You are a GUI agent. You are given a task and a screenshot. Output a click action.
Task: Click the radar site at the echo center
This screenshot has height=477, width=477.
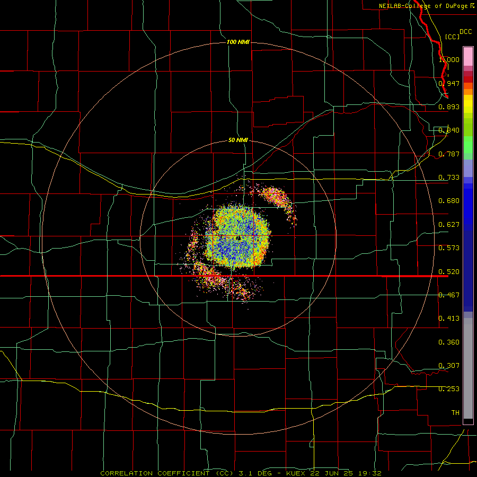(x=239, y=238)
